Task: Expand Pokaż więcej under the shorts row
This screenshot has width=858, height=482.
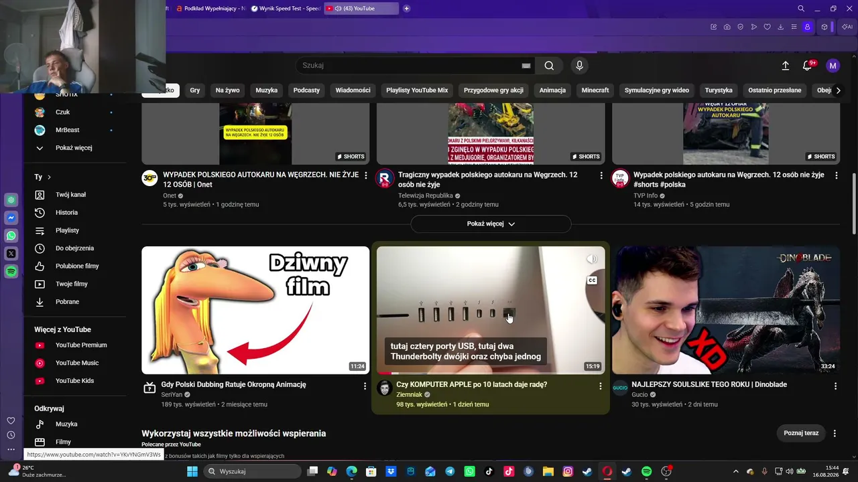Action: [x=491, y=224]
